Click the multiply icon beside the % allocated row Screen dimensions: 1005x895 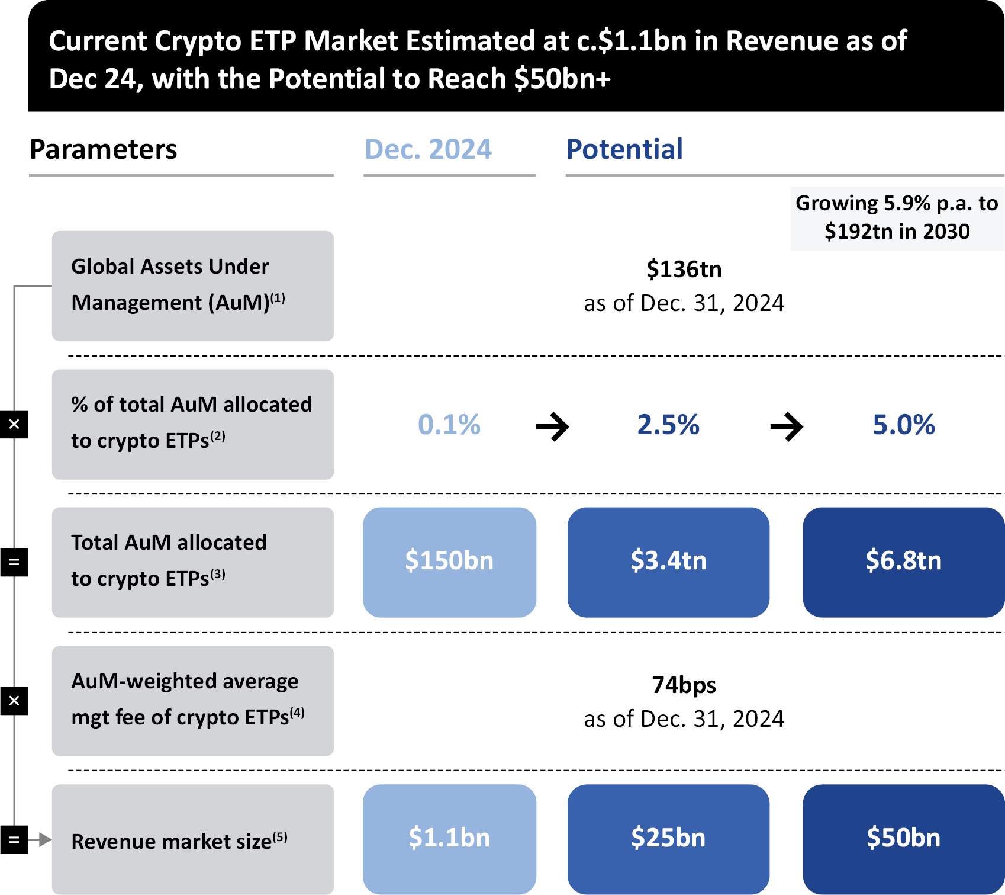(14, 424)
